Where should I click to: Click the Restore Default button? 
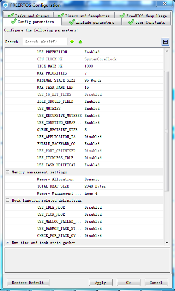[28, 283]
